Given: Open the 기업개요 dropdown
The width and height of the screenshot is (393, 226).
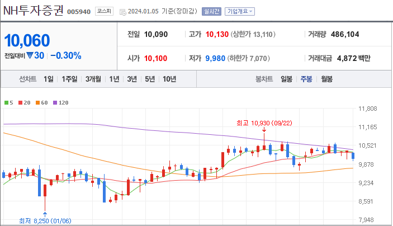Looking at the screenshot, I should coord(240,11).
